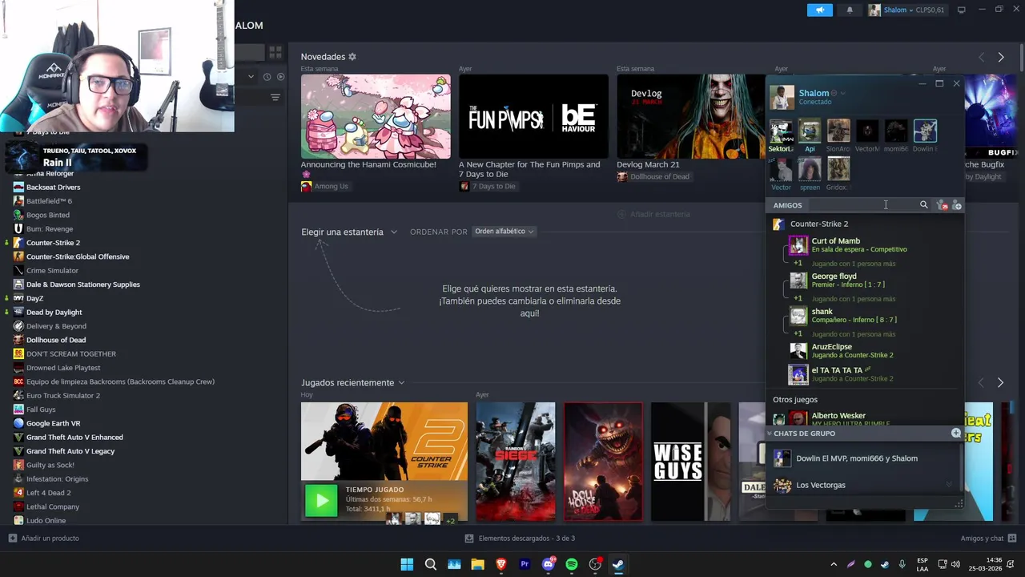
Task: Open spreen favorite friend avatar
Action: click(x=810, y=168)
